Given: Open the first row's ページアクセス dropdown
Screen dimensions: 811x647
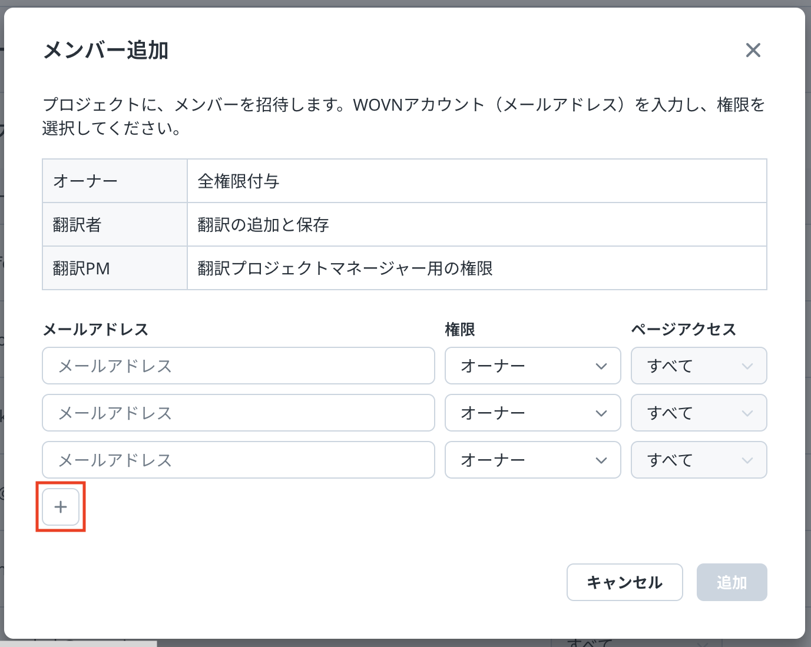Looking at the screenshot, I should pos(699,366).
